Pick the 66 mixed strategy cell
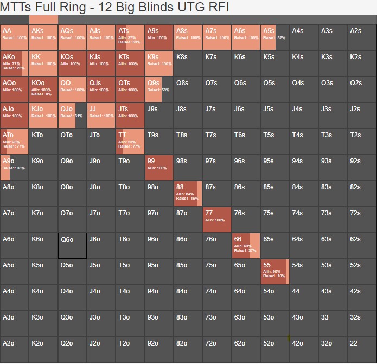The height and width of the screenshot is (364, 377). tap(246, 246)
